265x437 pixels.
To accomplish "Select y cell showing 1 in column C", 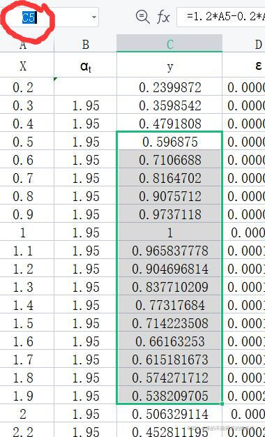I will pos(169,232).
